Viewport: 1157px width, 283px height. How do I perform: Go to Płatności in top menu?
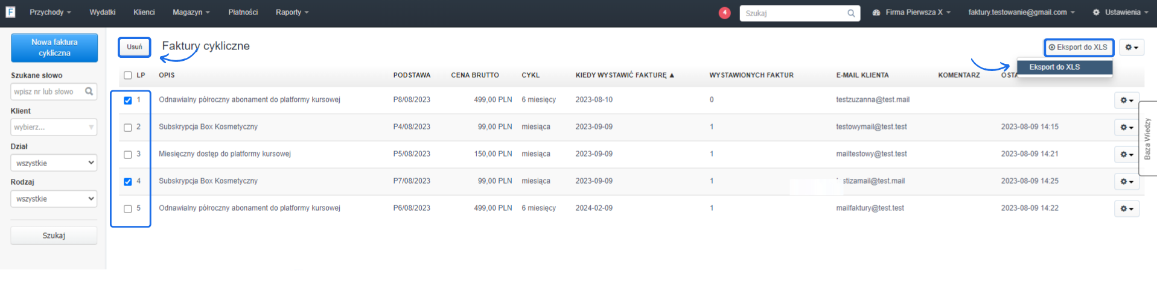pos(243,12)
